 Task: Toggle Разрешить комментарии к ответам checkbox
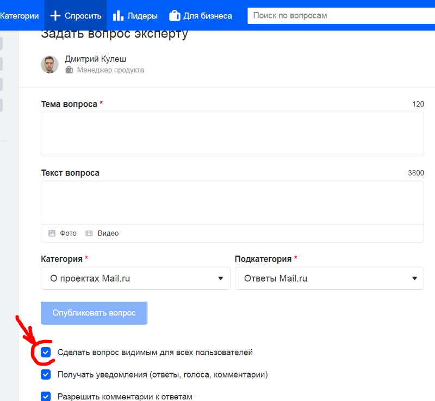click(46, 397)
